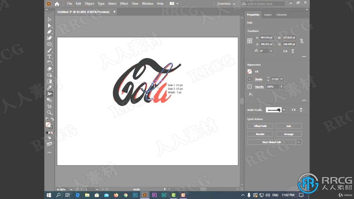Open rotation angle dropdown
The image size is (354, 199).
[271, 51]
